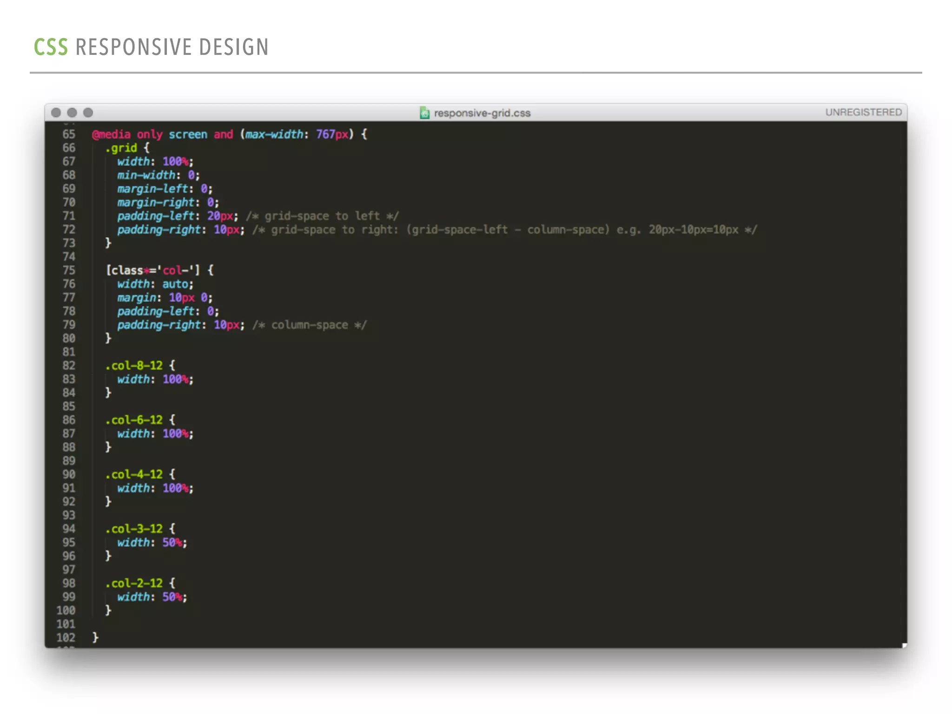
Task: Click the closing brace on line 102
Action: click(95, 638)
